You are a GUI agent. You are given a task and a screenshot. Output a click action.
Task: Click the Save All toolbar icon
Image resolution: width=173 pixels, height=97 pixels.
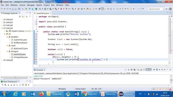[16, 9]
